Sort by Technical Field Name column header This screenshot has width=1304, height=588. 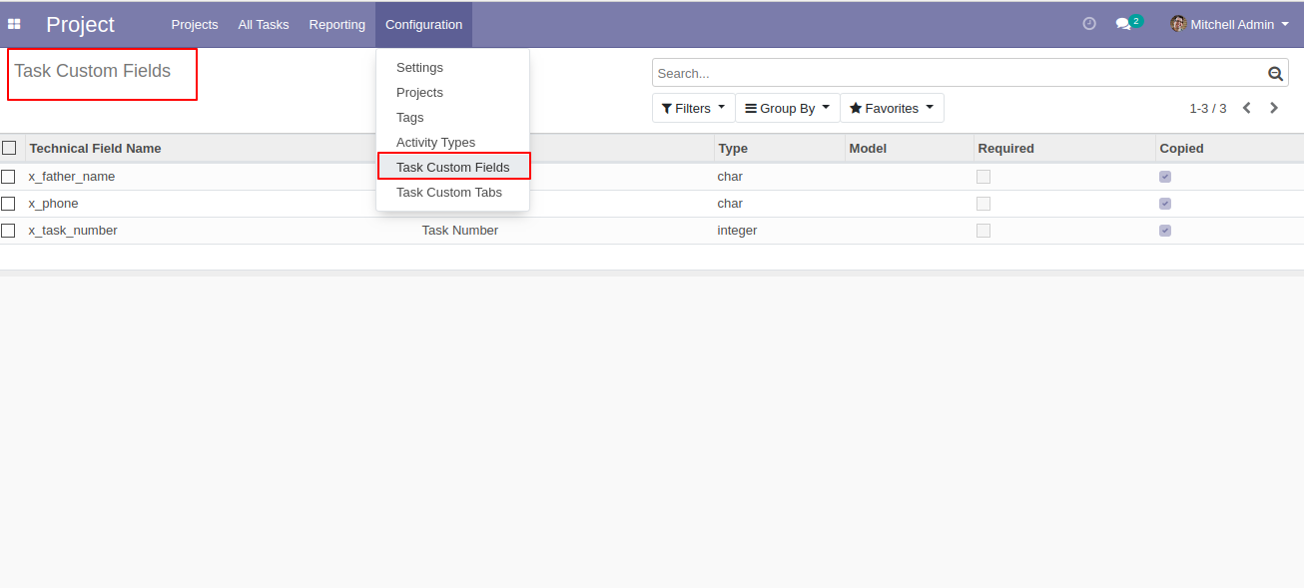coord(96,148)
